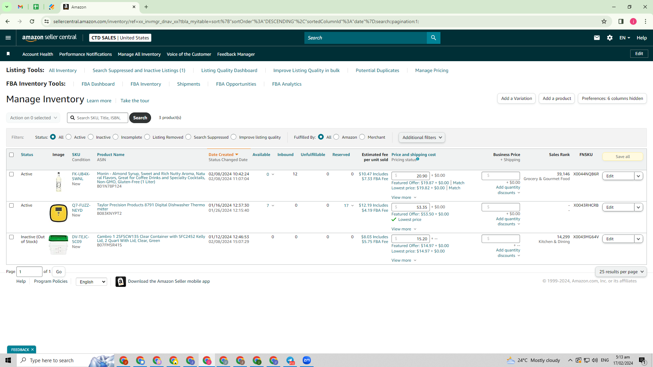The width and height of the screenshot is (653, 367).
Task: Switch to the FBA Inventory tool
Action: [x=146, y=84]
